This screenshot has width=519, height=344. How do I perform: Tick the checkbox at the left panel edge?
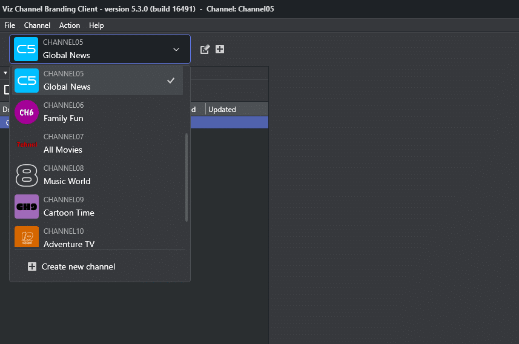pos(6,90)
